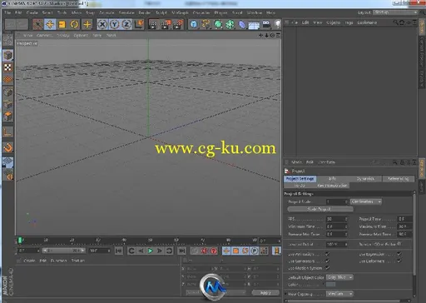Click the Color swatch in project settings
Screen dimensions: 426x303
point(330,285)
